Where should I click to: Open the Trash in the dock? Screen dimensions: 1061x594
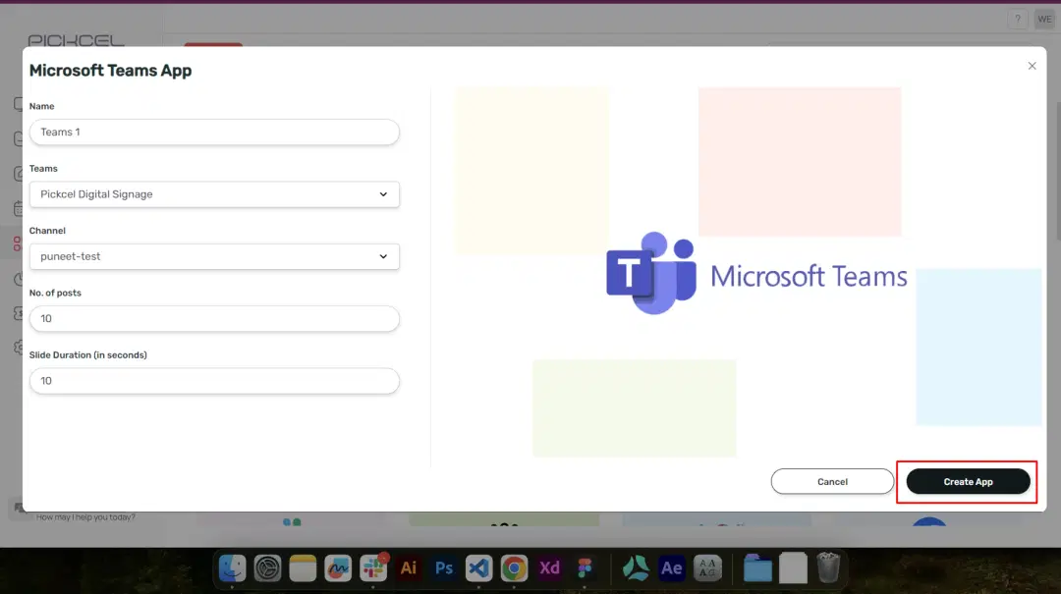828,567
